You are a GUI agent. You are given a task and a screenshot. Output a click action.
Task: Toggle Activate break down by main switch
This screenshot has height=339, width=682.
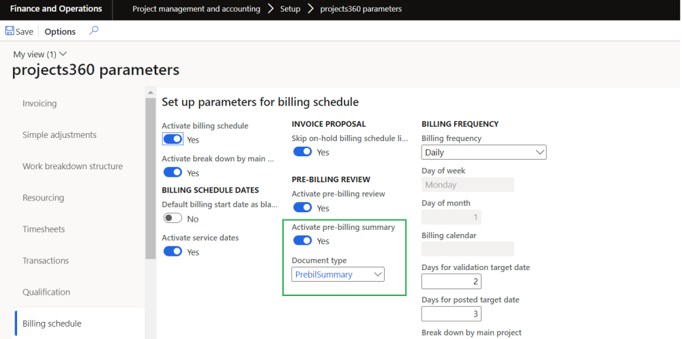(x=173, y=173)
